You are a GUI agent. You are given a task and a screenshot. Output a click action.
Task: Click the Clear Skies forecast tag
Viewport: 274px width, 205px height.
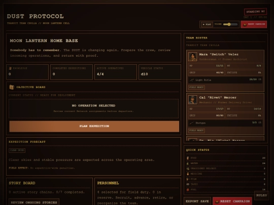pos(17,150)
